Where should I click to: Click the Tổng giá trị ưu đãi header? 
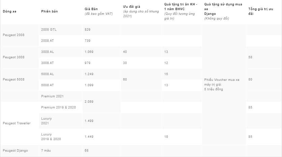pyautogui.click(x=261, y=11)
